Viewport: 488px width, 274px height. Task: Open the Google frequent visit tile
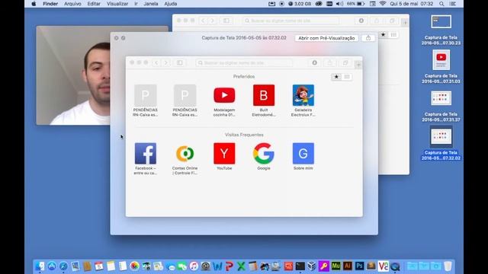point(264,156)
